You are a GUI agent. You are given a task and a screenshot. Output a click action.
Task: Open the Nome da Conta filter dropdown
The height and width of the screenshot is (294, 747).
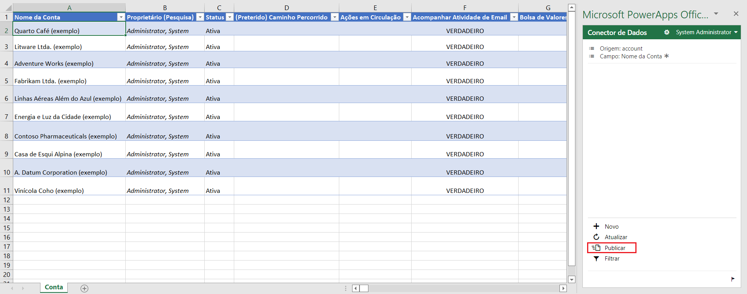pos(121,17)
